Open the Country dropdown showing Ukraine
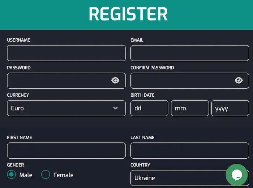The image size is (253, 188). pos(190,178)
